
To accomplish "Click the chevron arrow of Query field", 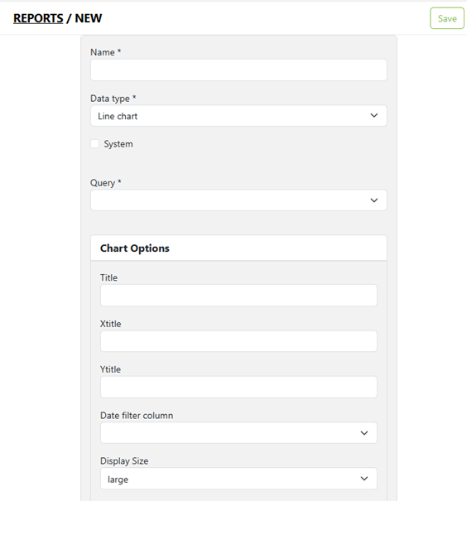I will click(374, 200).
